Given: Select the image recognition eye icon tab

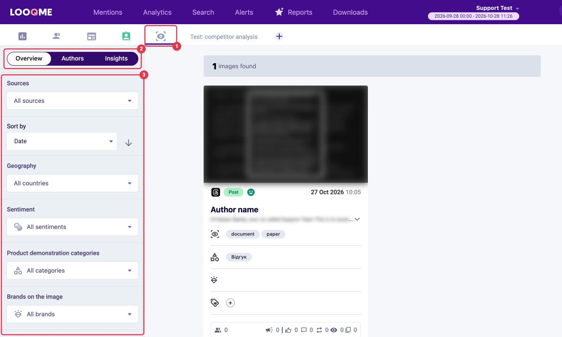Looking at the screenshot, I should click(x=161, y=36).
